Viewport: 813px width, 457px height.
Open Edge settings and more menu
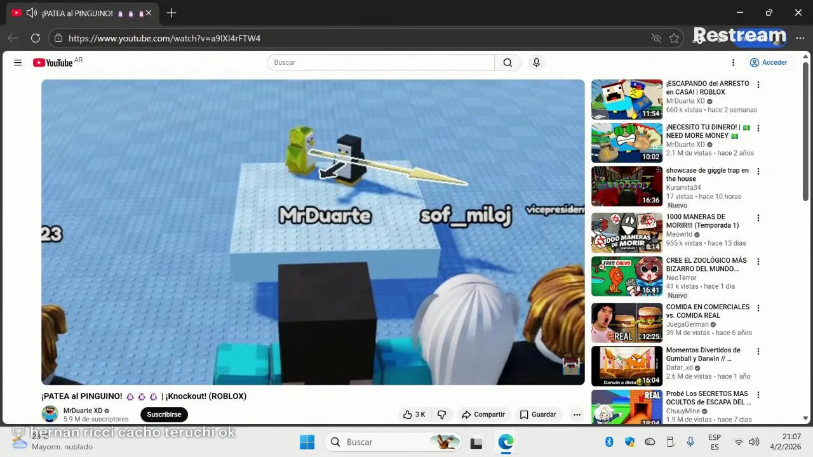(800, 38)
